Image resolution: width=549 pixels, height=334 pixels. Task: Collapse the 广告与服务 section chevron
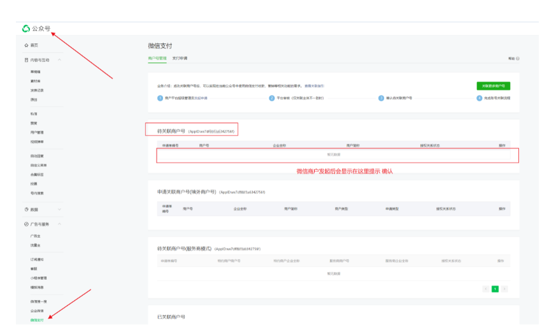[59, 224]
